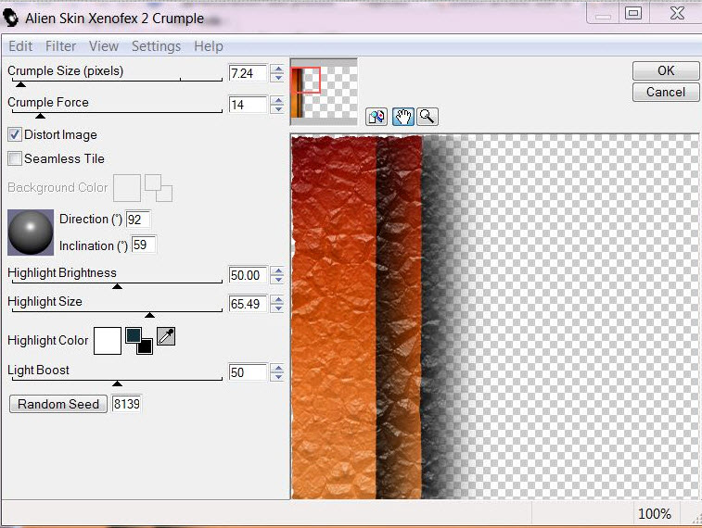Open the Edit menu
This screenshot has height=528, width=702.
tap(20, 46)
